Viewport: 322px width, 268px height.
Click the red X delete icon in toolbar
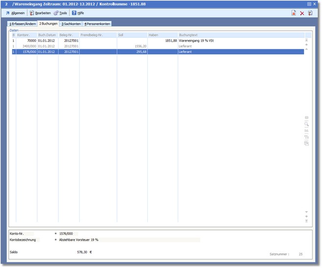pos(302,13)
